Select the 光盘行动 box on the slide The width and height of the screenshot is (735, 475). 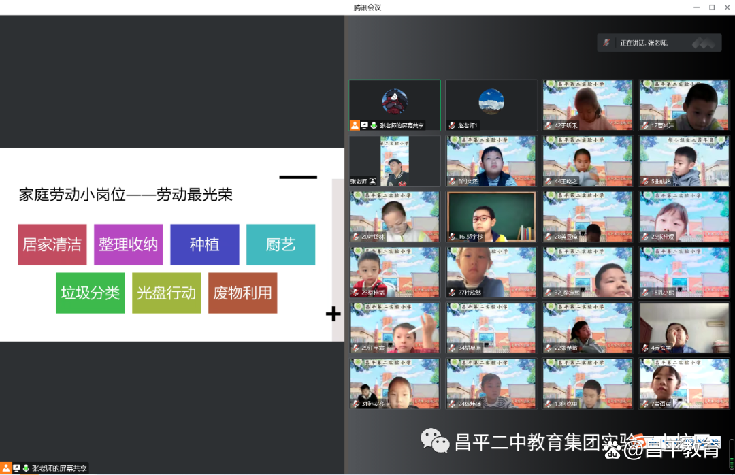coord(167,293)
